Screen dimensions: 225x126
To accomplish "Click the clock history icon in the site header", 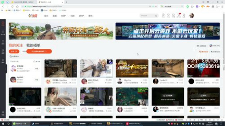I will pyautogui.click(x=163, y=16).
